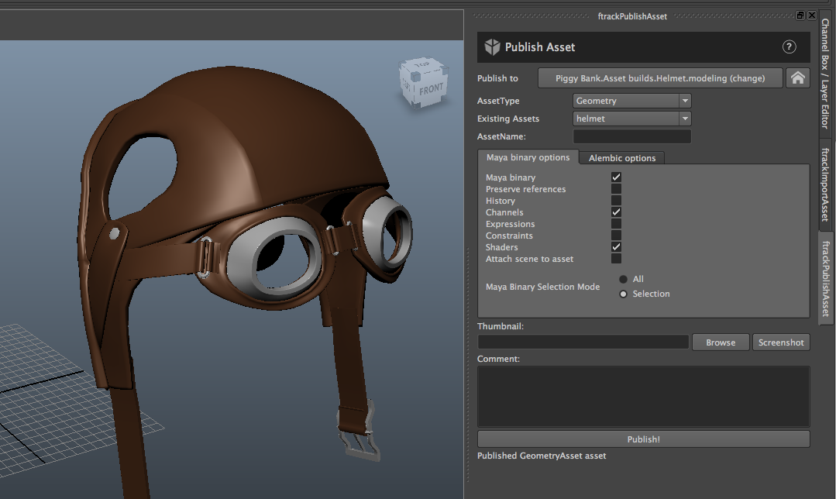The image size is (836, 499).
Task: Enable the Expressions checkbox
Action: (616, 224)
